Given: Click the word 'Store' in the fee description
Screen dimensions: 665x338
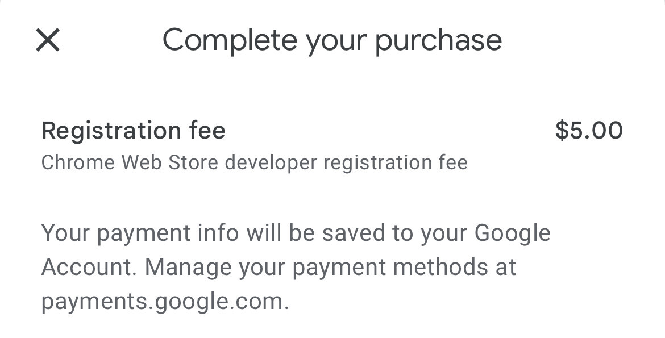Looking at the screenshot, I should [193, 163].
